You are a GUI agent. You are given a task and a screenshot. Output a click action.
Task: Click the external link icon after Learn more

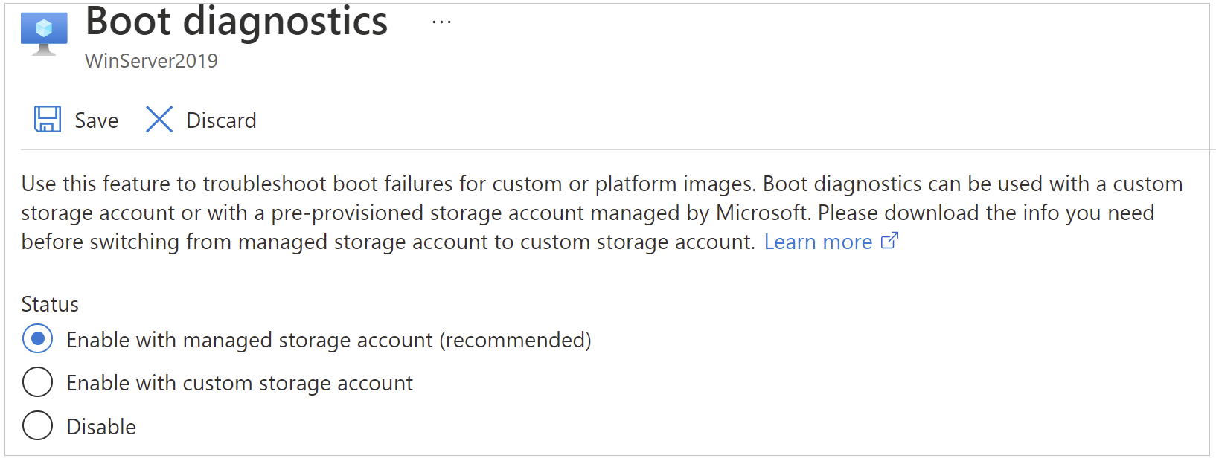click(x=890, y=241)
